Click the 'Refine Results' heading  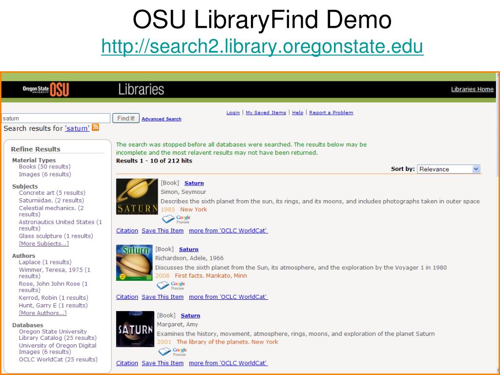tap(35, 149)
